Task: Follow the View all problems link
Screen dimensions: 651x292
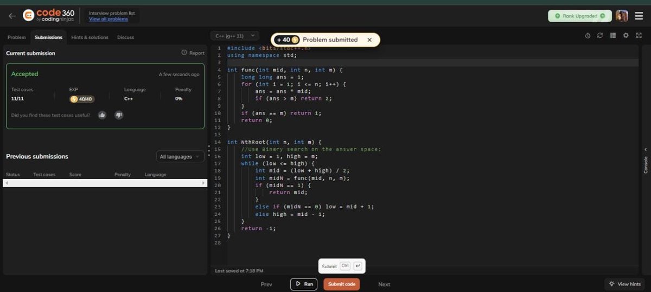Action: pyautogui.click(x=108, y=19)
